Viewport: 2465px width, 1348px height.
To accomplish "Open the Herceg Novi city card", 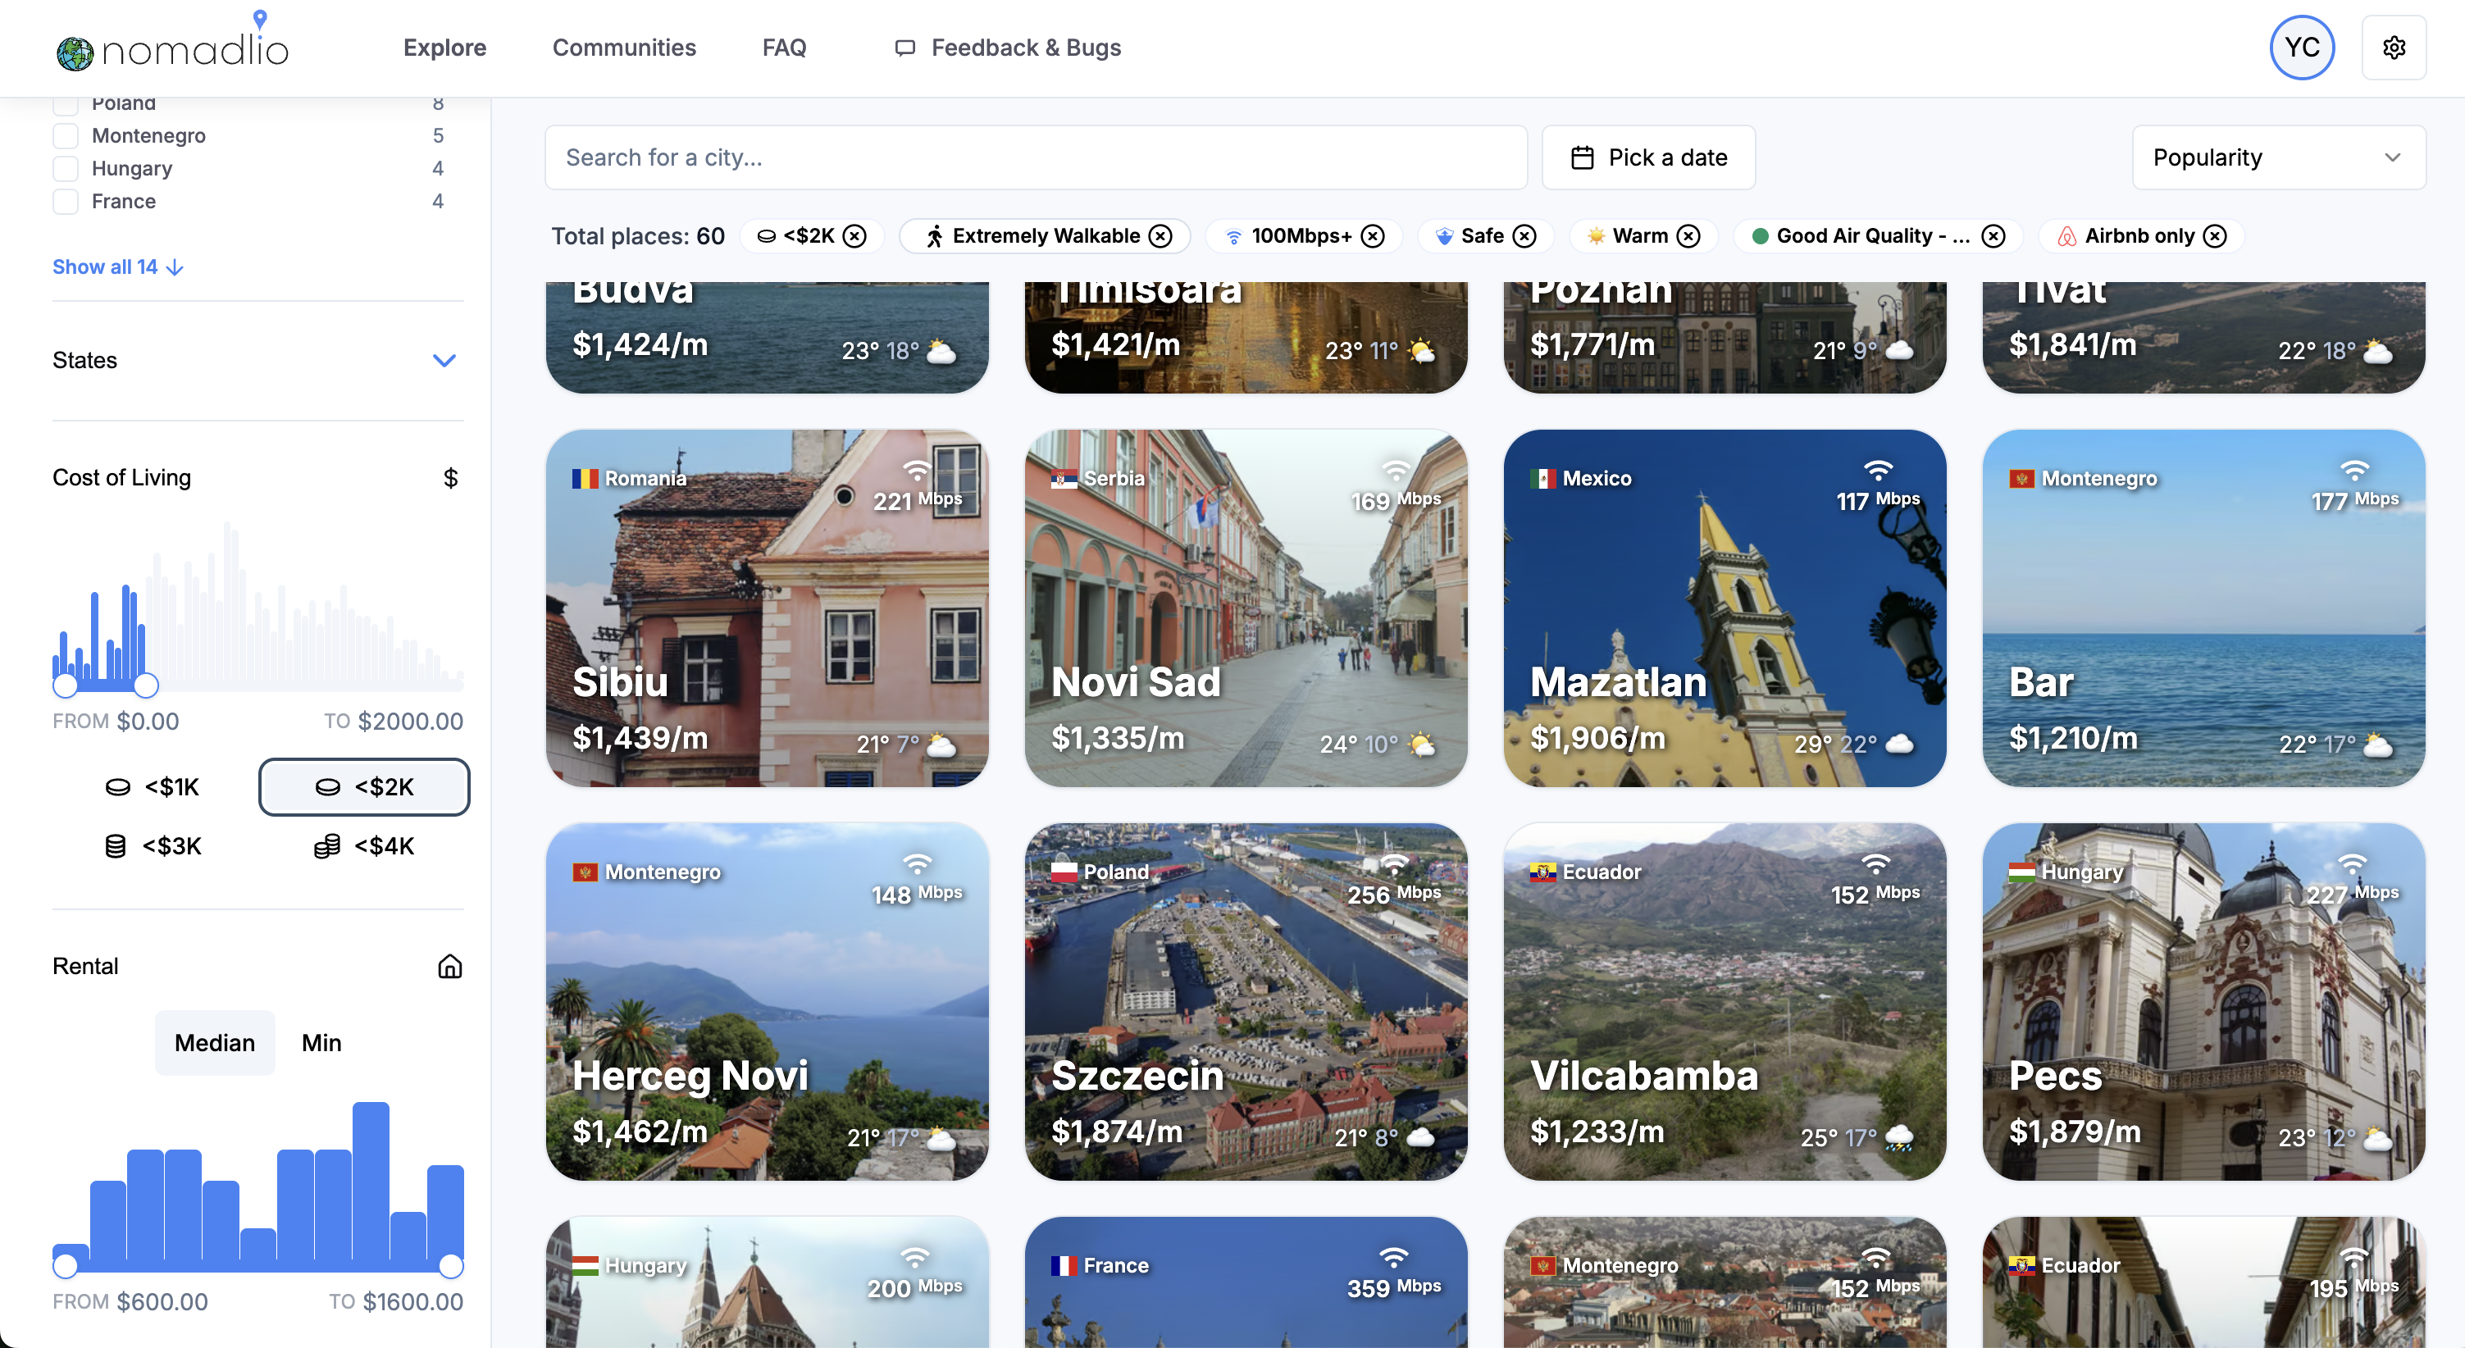I will (768, 1002).
